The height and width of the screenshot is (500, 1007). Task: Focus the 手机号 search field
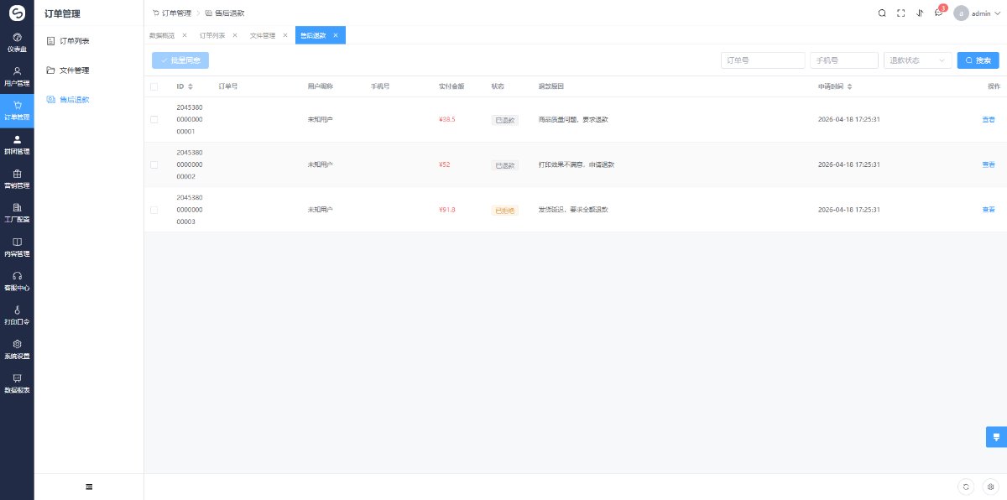(x=844, y=60)
